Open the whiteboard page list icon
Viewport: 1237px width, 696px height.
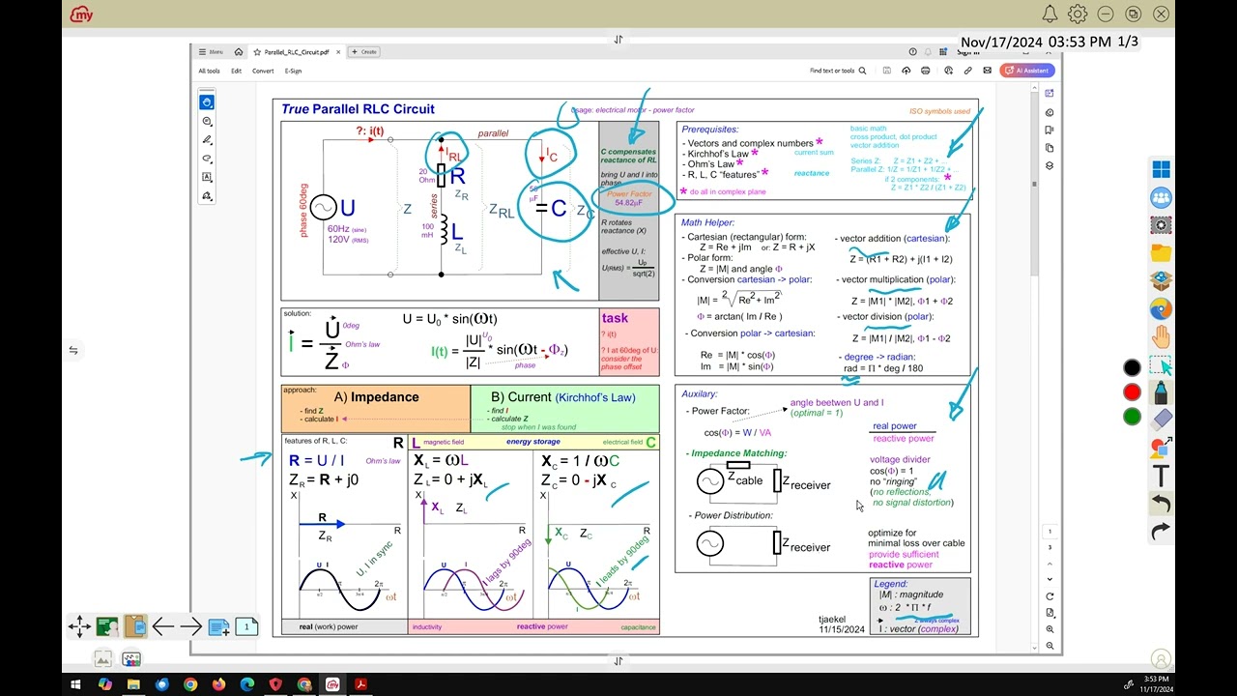tap(246, 626)
